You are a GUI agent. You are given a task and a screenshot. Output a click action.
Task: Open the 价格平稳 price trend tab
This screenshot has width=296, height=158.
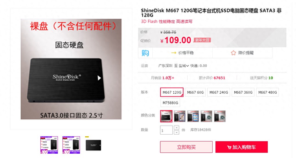coord(182,53)
